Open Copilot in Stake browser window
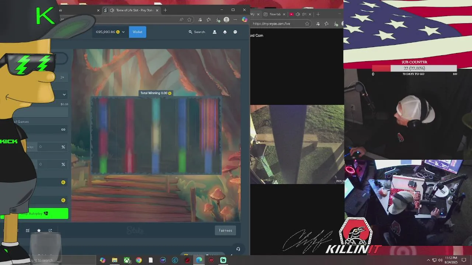Screen dimensions: 472x265 [244, 20]
